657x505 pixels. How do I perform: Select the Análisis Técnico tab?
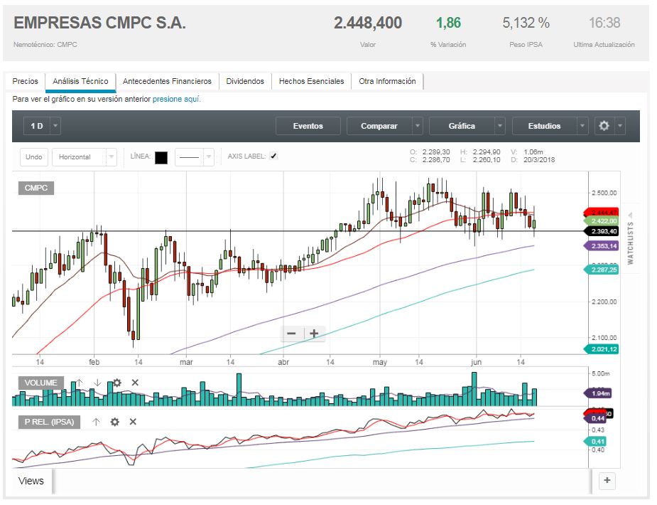[x=80, y=81]
